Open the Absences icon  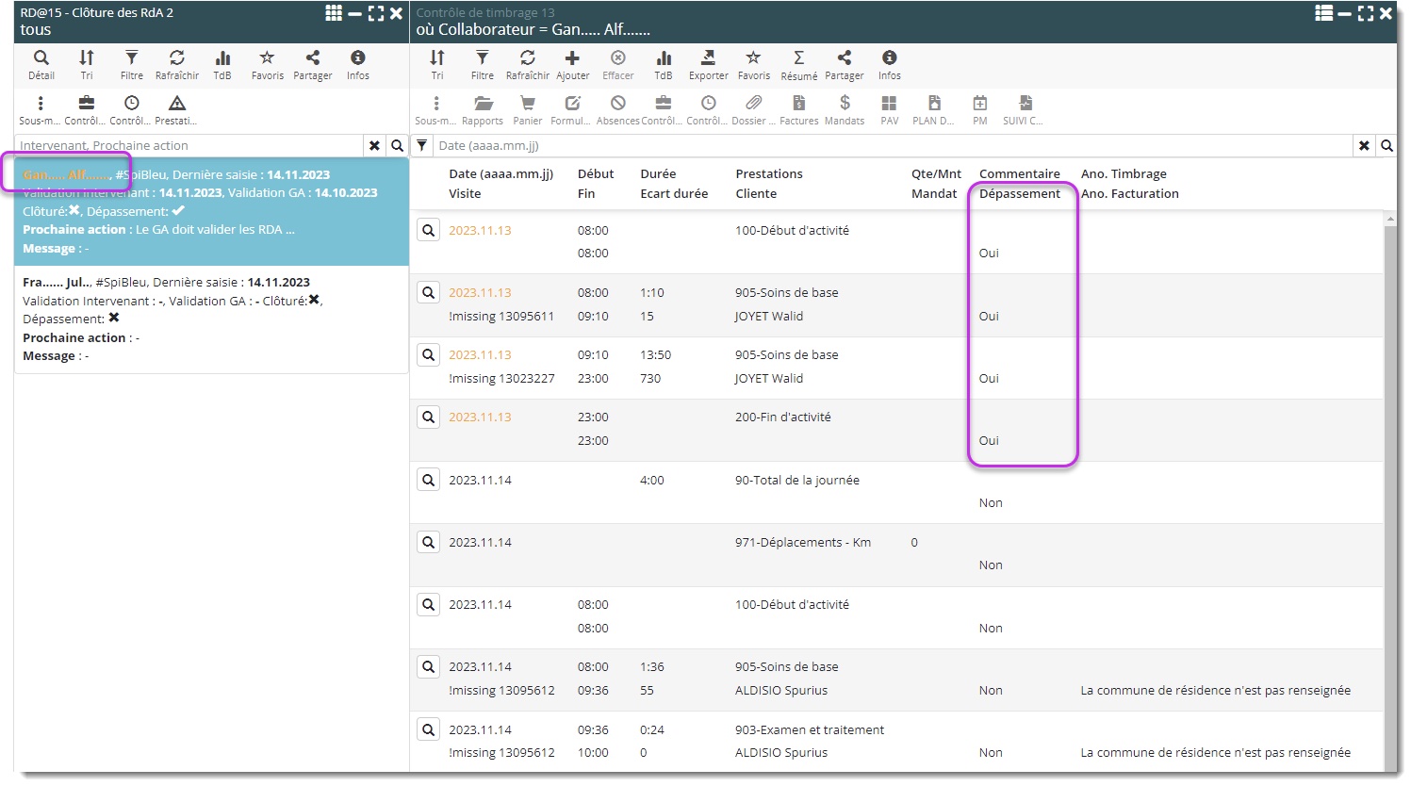click(x=617, y=109)
